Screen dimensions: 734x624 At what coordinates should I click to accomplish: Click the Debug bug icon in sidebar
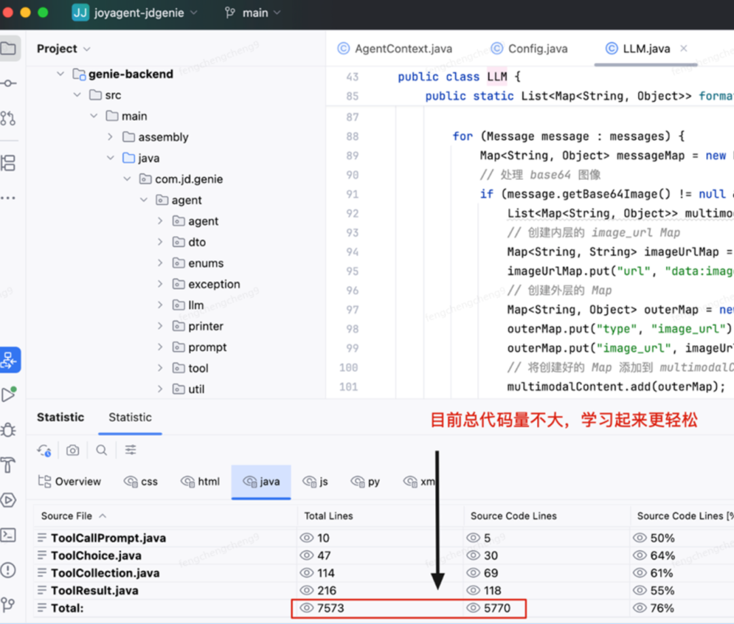pos(8,430)
